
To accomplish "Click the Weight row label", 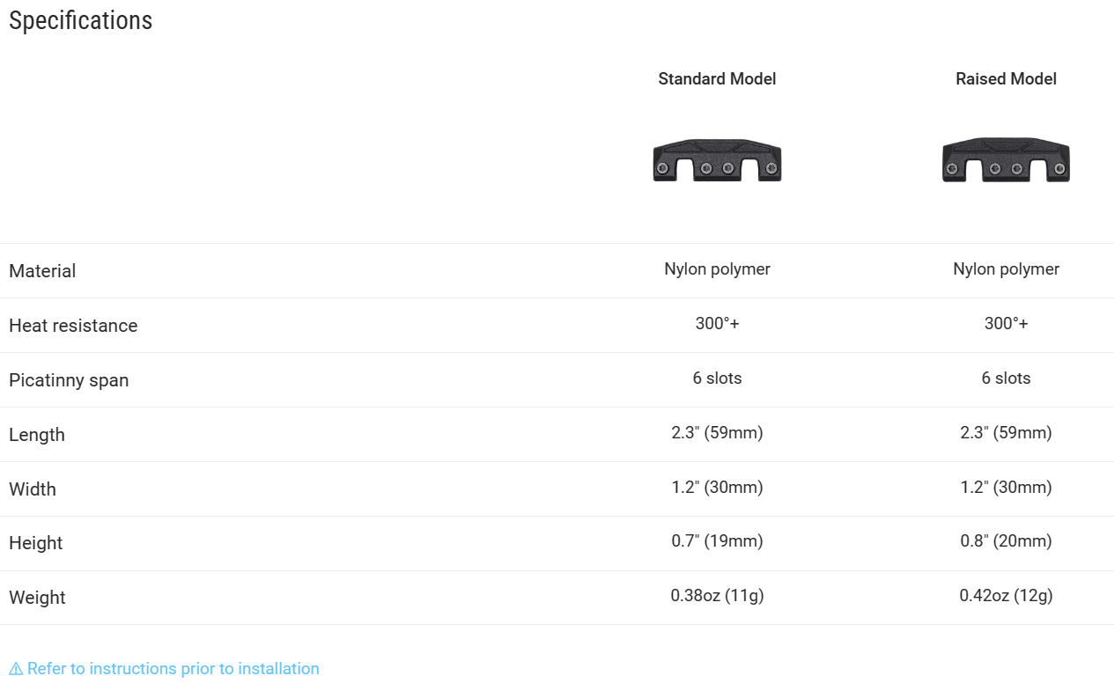I will [x=37, y=598].
